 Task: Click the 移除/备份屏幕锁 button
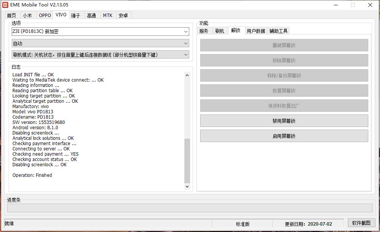[284, 76]
